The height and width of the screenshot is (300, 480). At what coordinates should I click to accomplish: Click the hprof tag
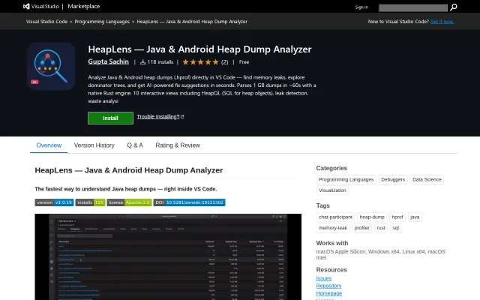(397, 217)
